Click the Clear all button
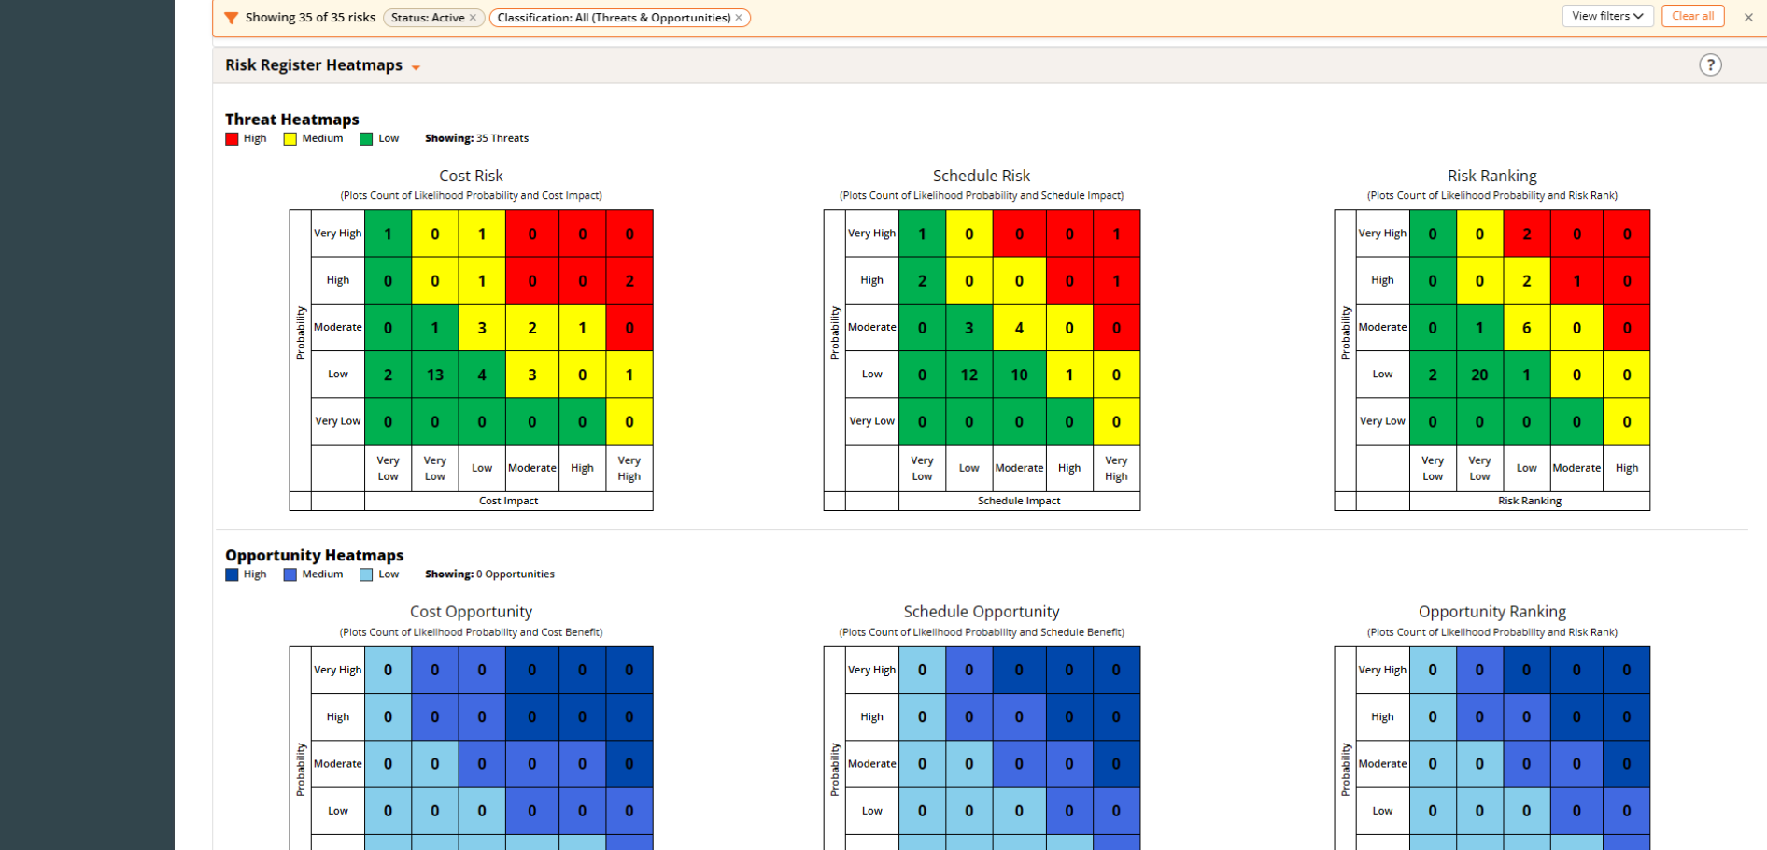The width and height of the screenshot is (1767, 850). [1692, 16]
